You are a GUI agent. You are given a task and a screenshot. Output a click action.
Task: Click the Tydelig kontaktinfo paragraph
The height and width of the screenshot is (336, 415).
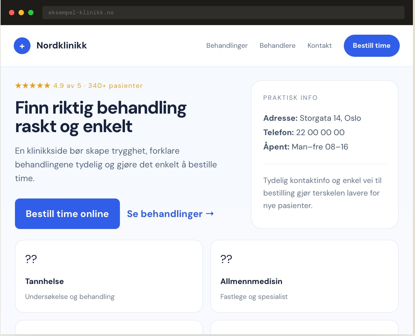[323, 193]
